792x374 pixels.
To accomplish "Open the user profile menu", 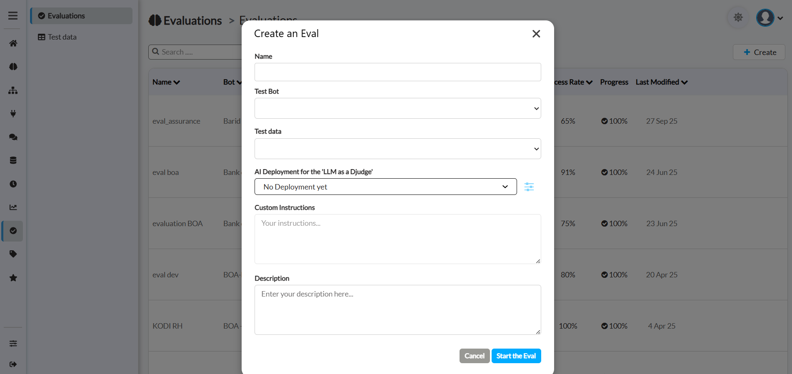I will tap(770, 18).
